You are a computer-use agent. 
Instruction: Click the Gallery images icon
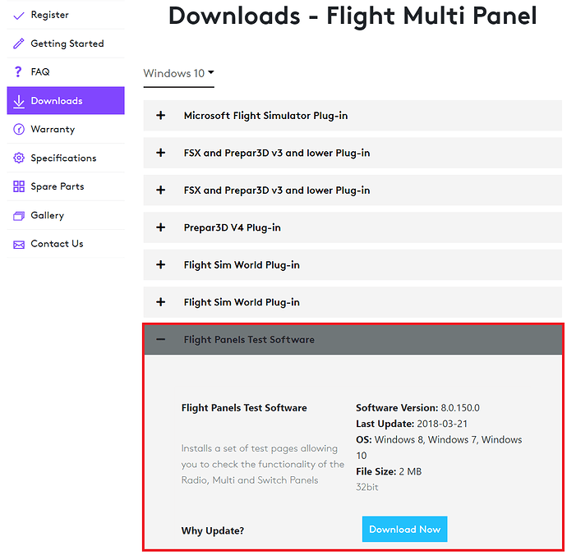tap(18, 216)
